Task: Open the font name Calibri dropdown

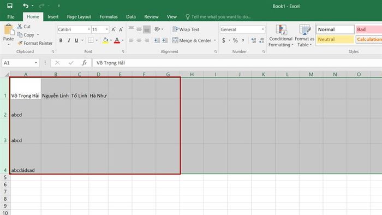Action: (88, 29)
